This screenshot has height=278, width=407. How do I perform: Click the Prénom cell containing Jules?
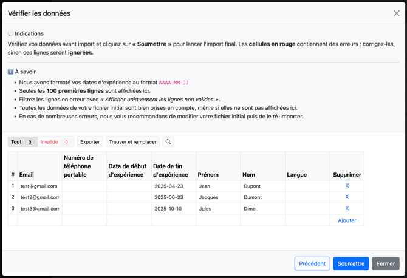[x=218, y=209]
